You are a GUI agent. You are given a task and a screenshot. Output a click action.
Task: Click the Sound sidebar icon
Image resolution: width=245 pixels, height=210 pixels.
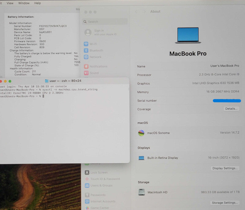(x=86, y=73)
